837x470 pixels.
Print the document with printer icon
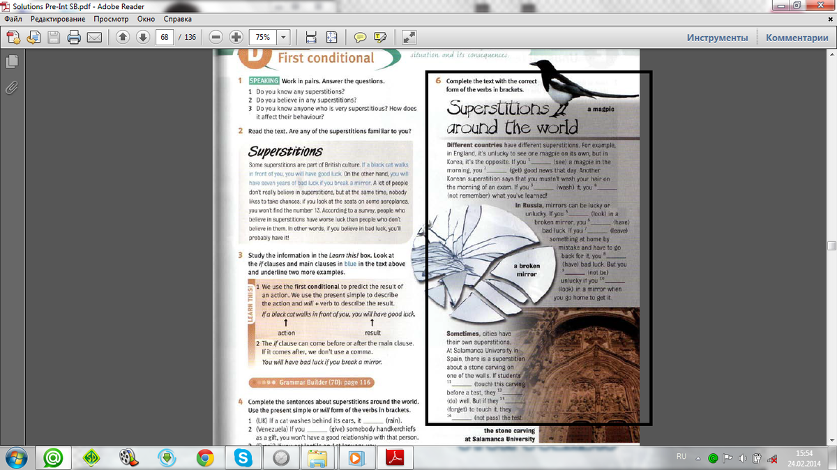[x=74, y=37]
